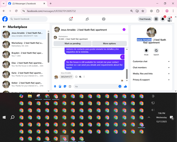Viewport: 177px width, 142px height.
Task: Click the browser address bar URL
Action: point(51,11)
